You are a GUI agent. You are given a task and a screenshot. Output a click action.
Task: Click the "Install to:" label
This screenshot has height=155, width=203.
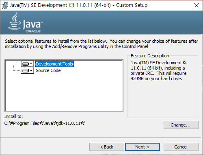pos(13,116)
